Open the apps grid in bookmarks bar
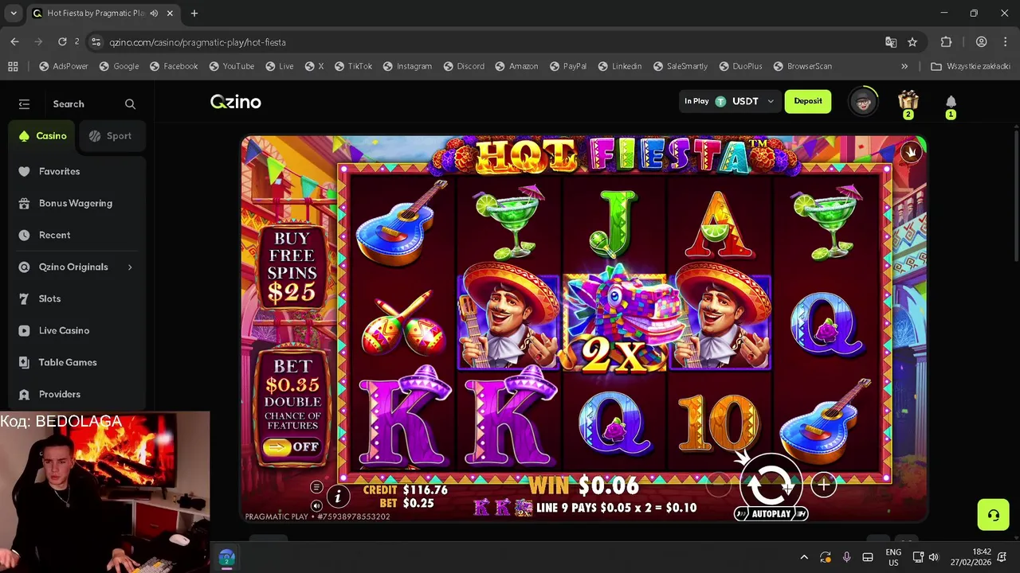Screen dimensions: 1020x573 pos(13,66)
